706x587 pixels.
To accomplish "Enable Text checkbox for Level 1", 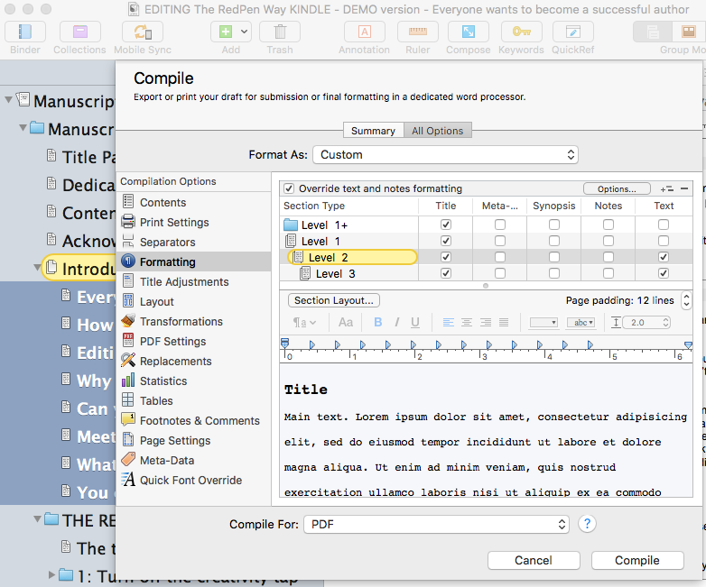I will [664, 241].
